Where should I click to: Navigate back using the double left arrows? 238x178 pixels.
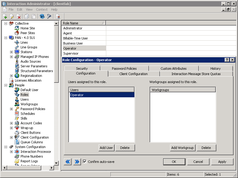(x=67, y=161)
